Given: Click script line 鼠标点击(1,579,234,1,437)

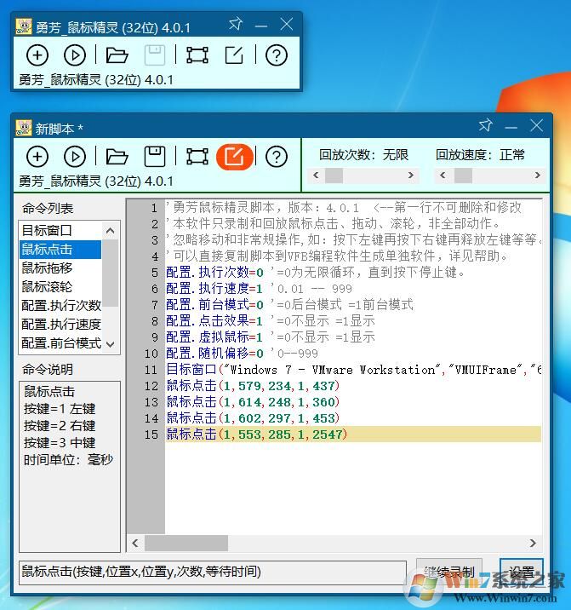Looking at the screenshot, I should [x=253, y=386].
